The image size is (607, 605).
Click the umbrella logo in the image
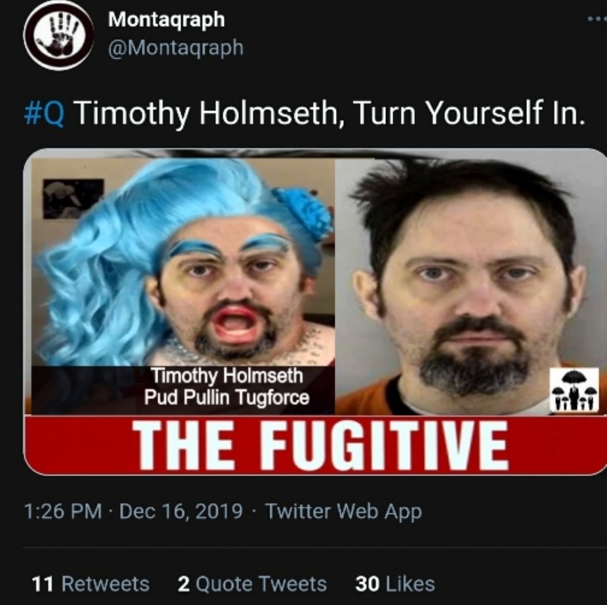574,389
